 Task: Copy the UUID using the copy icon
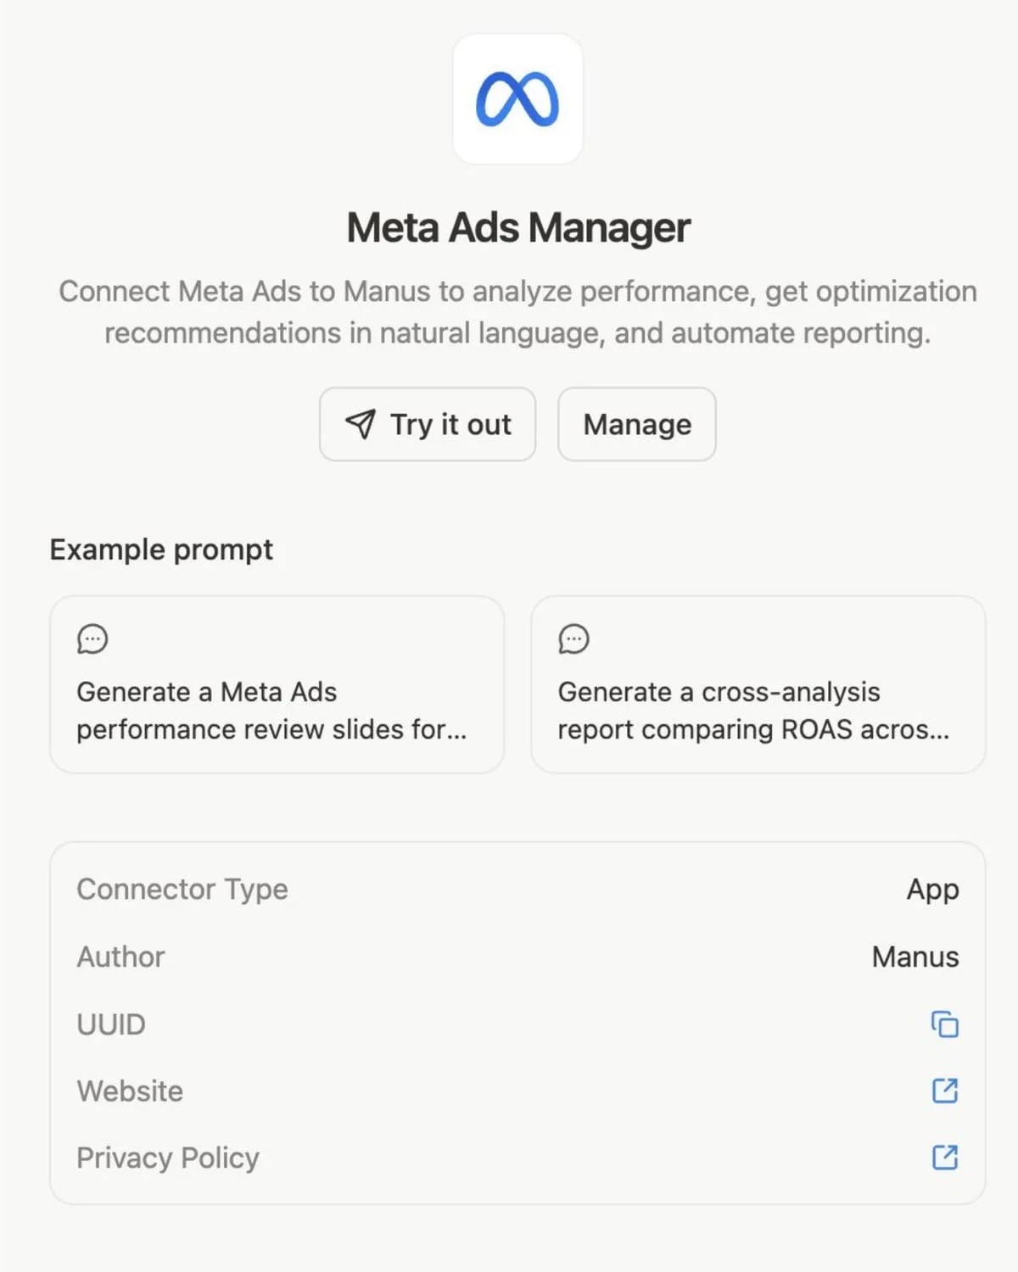(943, 1025)
